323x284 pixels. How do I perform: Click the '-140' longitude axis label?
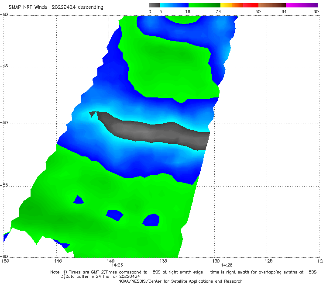(x=109, y=261)
